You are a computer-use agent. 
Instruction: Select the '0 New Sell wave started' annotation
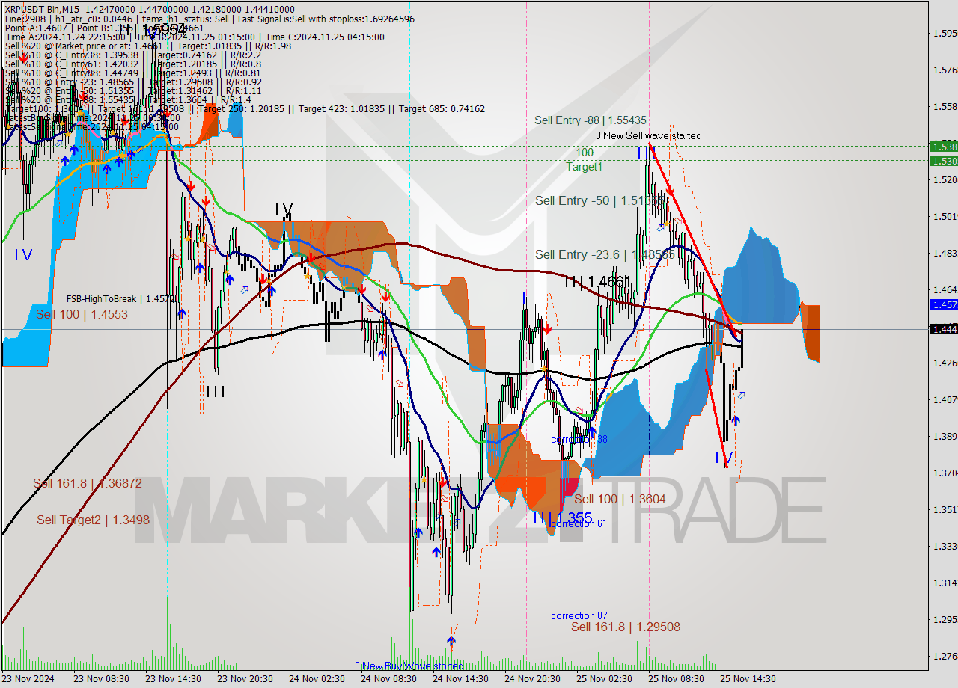coord(649,135)
